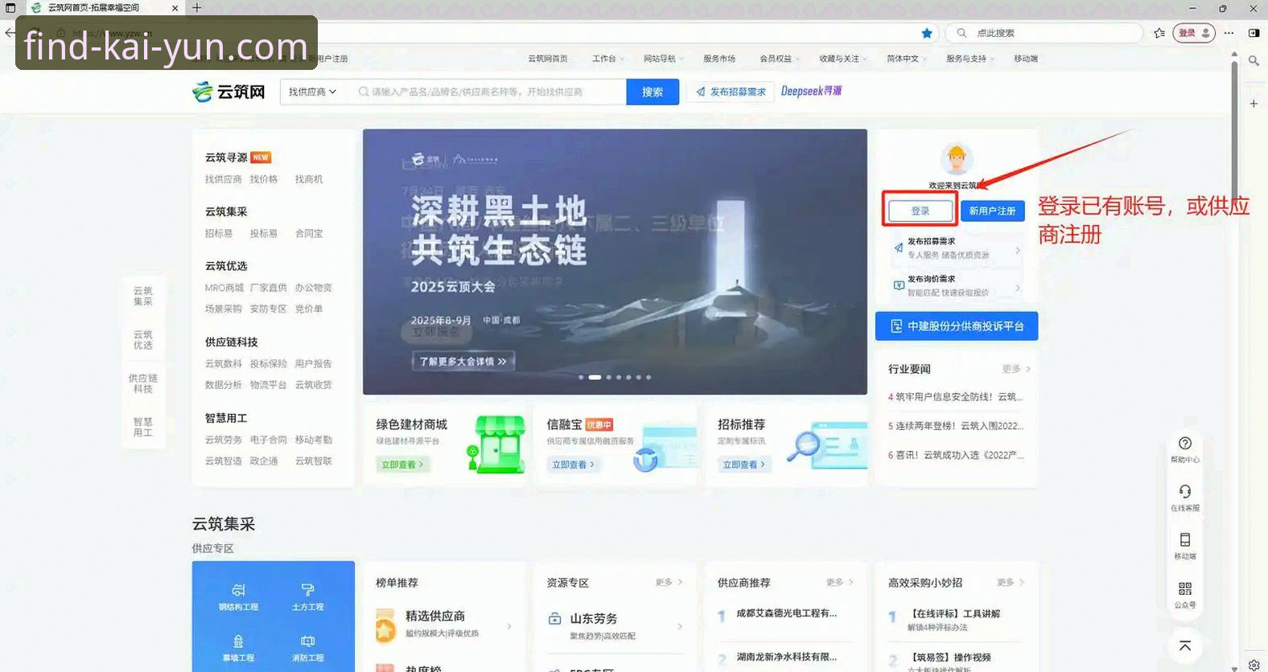Click the blue 搜索 button

653,92
